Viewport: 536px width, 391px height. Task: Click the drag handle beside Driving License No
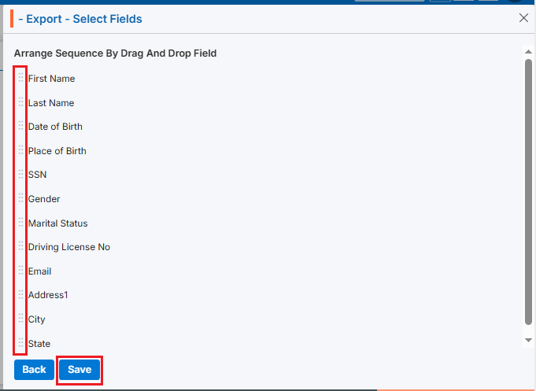(20, 246)
